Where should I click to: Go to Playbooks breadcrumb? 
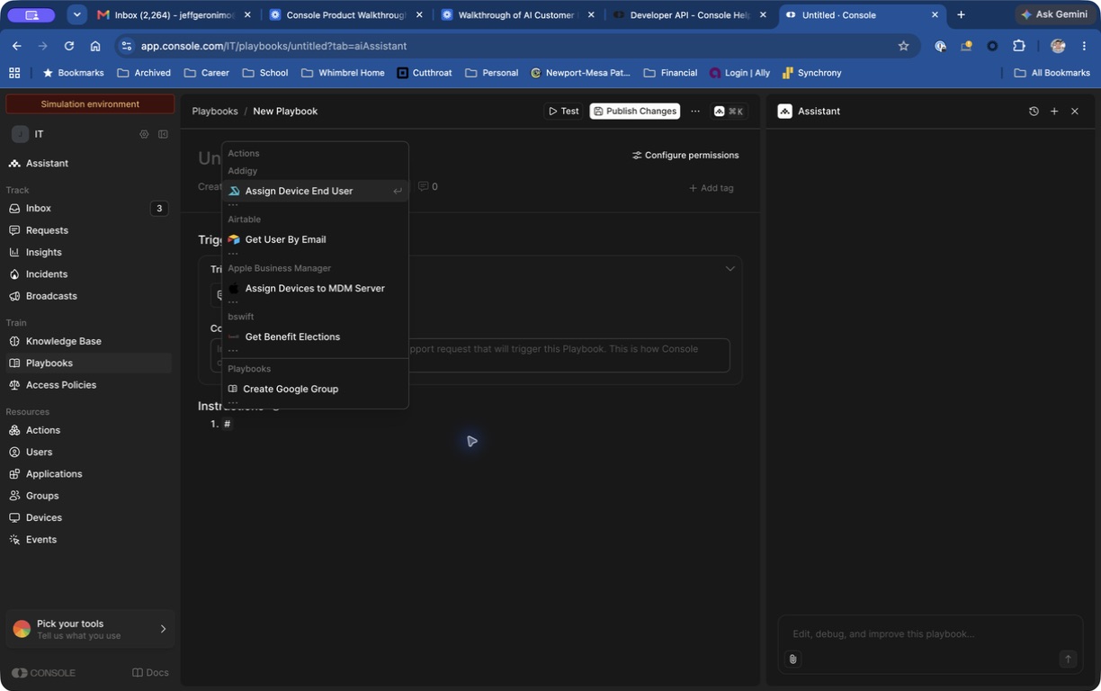(x=215, y=112)
